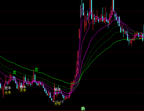Click the 短牛 label nearest the surge
The height and width of the screenshot is (111, 144).
[57, 89]
